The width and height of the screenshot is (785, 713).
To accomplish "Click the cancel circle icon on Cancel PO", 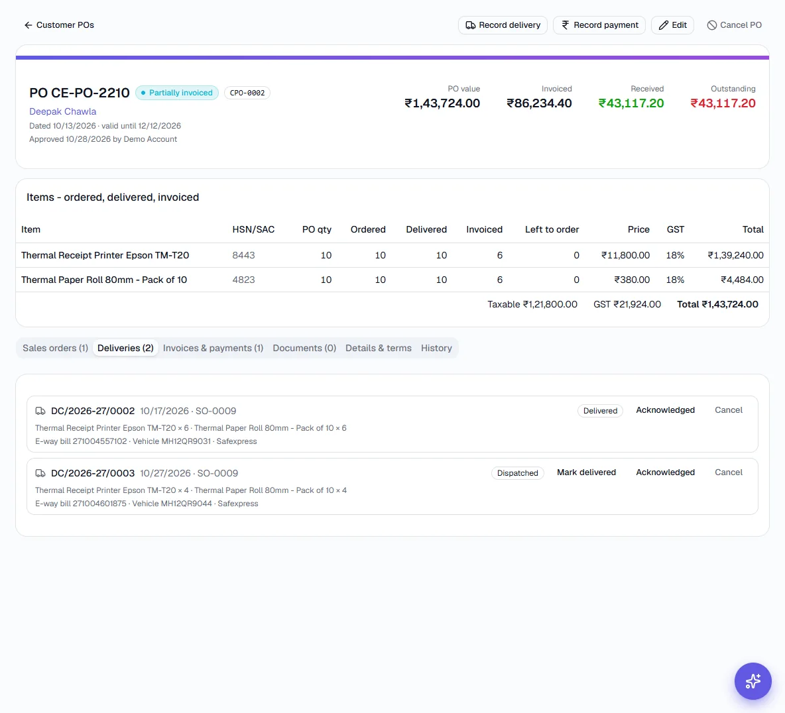I will (x=711, y=25).
